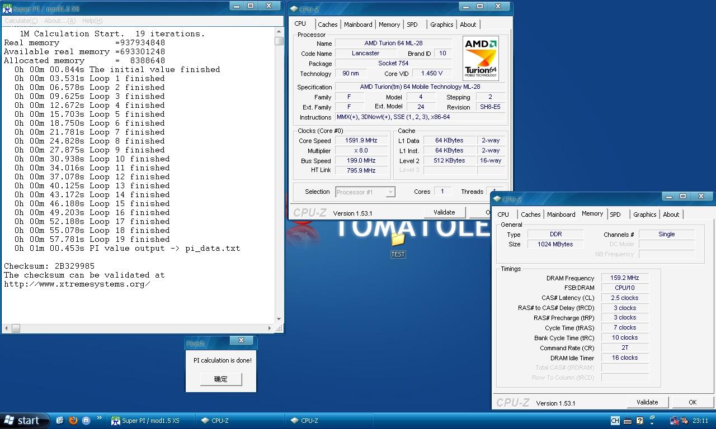Select the Caches tab in the lower CPU-Z window
Image resolution: width=716 pixels, height=429 pixels.
click(x=530, y=214)
